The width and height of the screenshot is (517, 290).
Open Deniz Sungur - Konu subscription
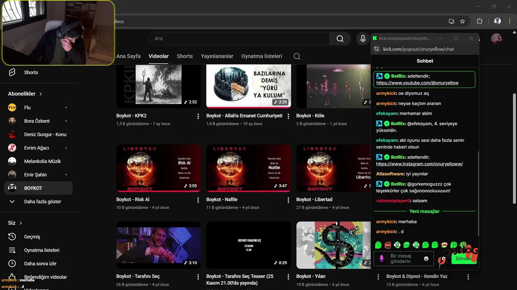click(x=38, y=135)
